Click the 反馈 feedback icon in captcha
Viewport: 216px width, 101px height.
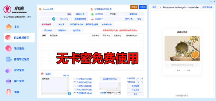[x=185, y=70]
